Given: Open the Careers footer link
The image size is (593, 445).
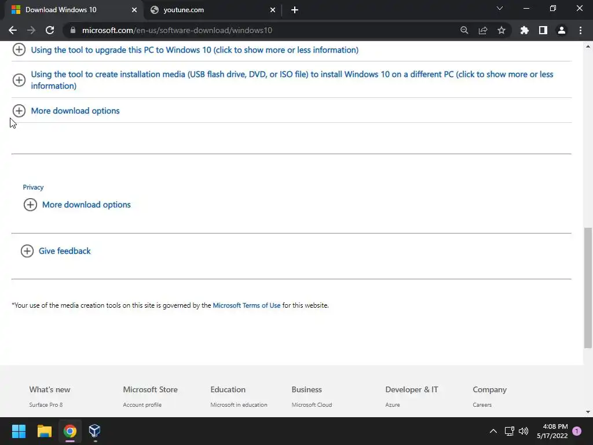Looking at the screenshot, I should pyautogui.click(x=482, y=404).
